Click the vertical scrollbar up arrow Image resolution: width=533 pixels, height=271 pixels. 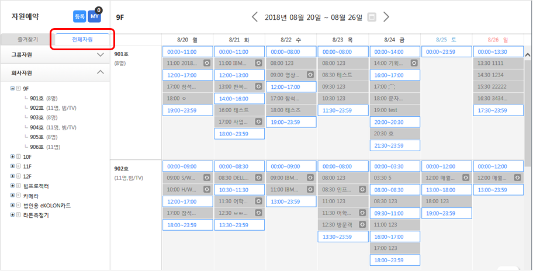528,55
